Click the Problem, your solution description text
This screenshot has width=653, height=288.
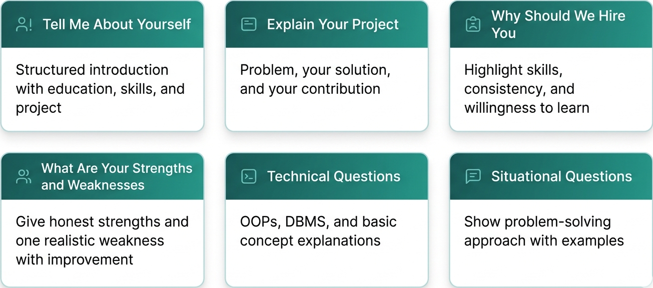315,79
